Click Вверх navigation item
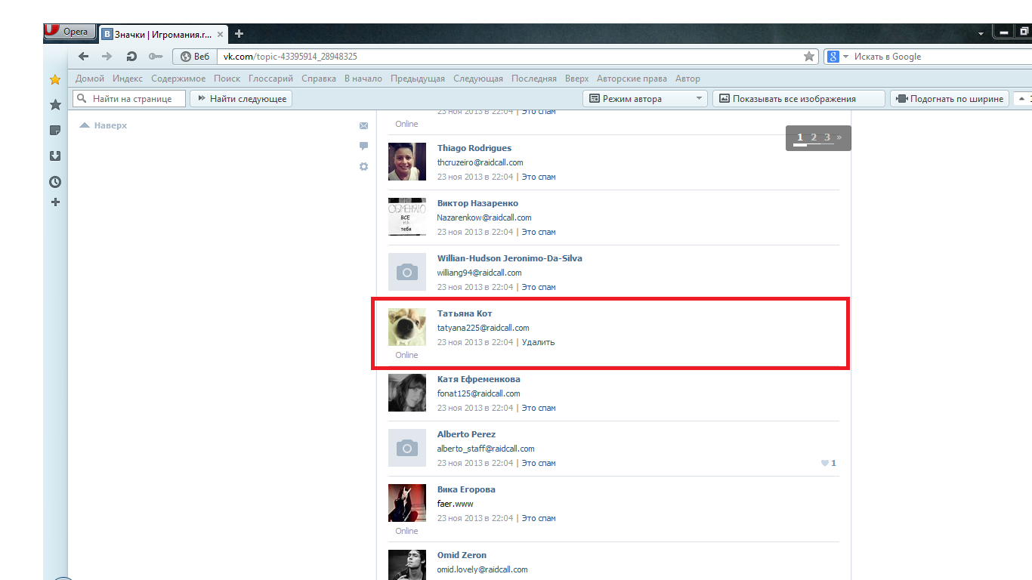 [x=576, y=79]
